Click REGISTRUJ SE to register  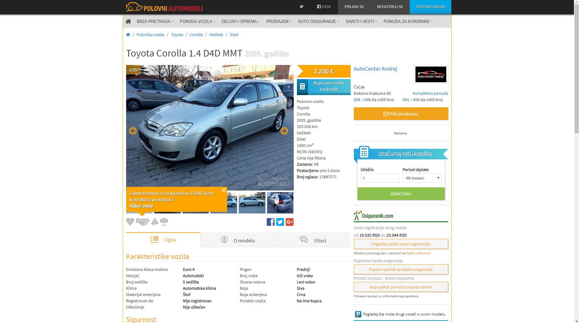click(390, 7)
